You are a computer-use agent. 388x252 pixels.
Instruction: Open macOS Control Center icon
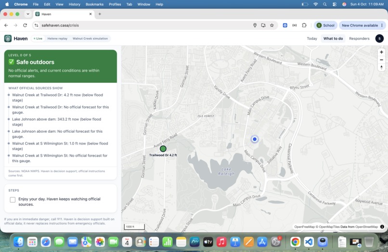point(334,4)
